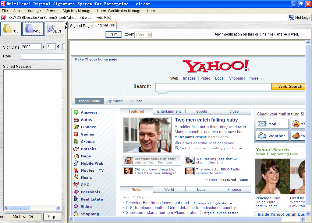
Task: Click the Shine star icon
Action: tap(76, 206)
